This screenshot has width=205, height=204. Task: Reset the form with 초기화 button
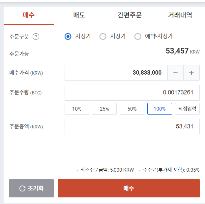pos(31,188)
